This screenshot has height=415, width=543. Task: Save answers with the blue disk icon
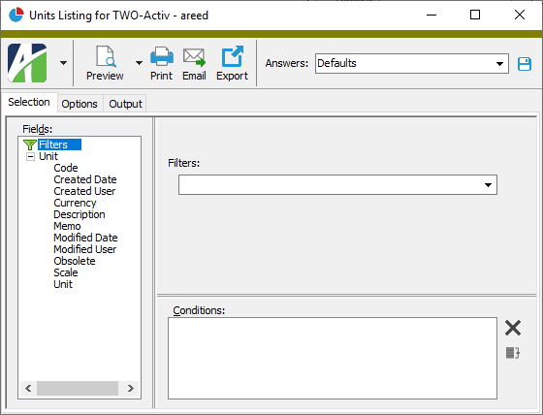tap(525, 64)
